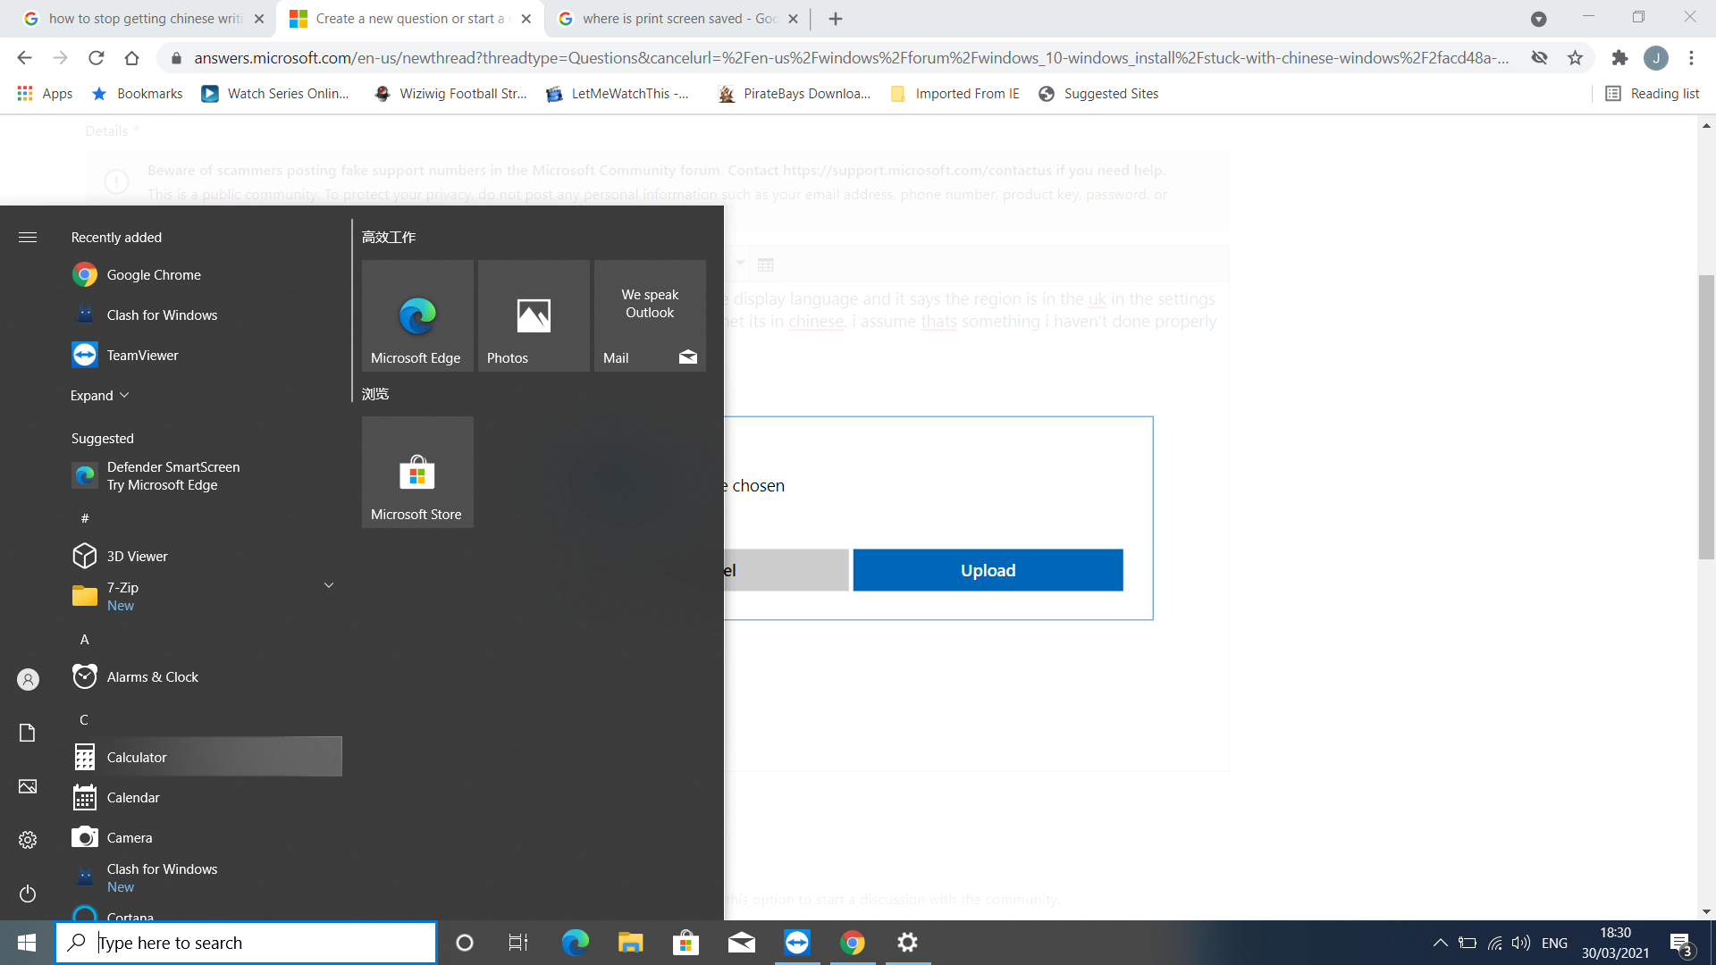Open Settings gear in Start sidebar
The image size is (1716, 965).
click(x=28, y=840)
